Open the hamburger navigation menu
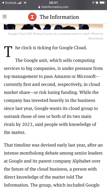 tap(4, 17)
